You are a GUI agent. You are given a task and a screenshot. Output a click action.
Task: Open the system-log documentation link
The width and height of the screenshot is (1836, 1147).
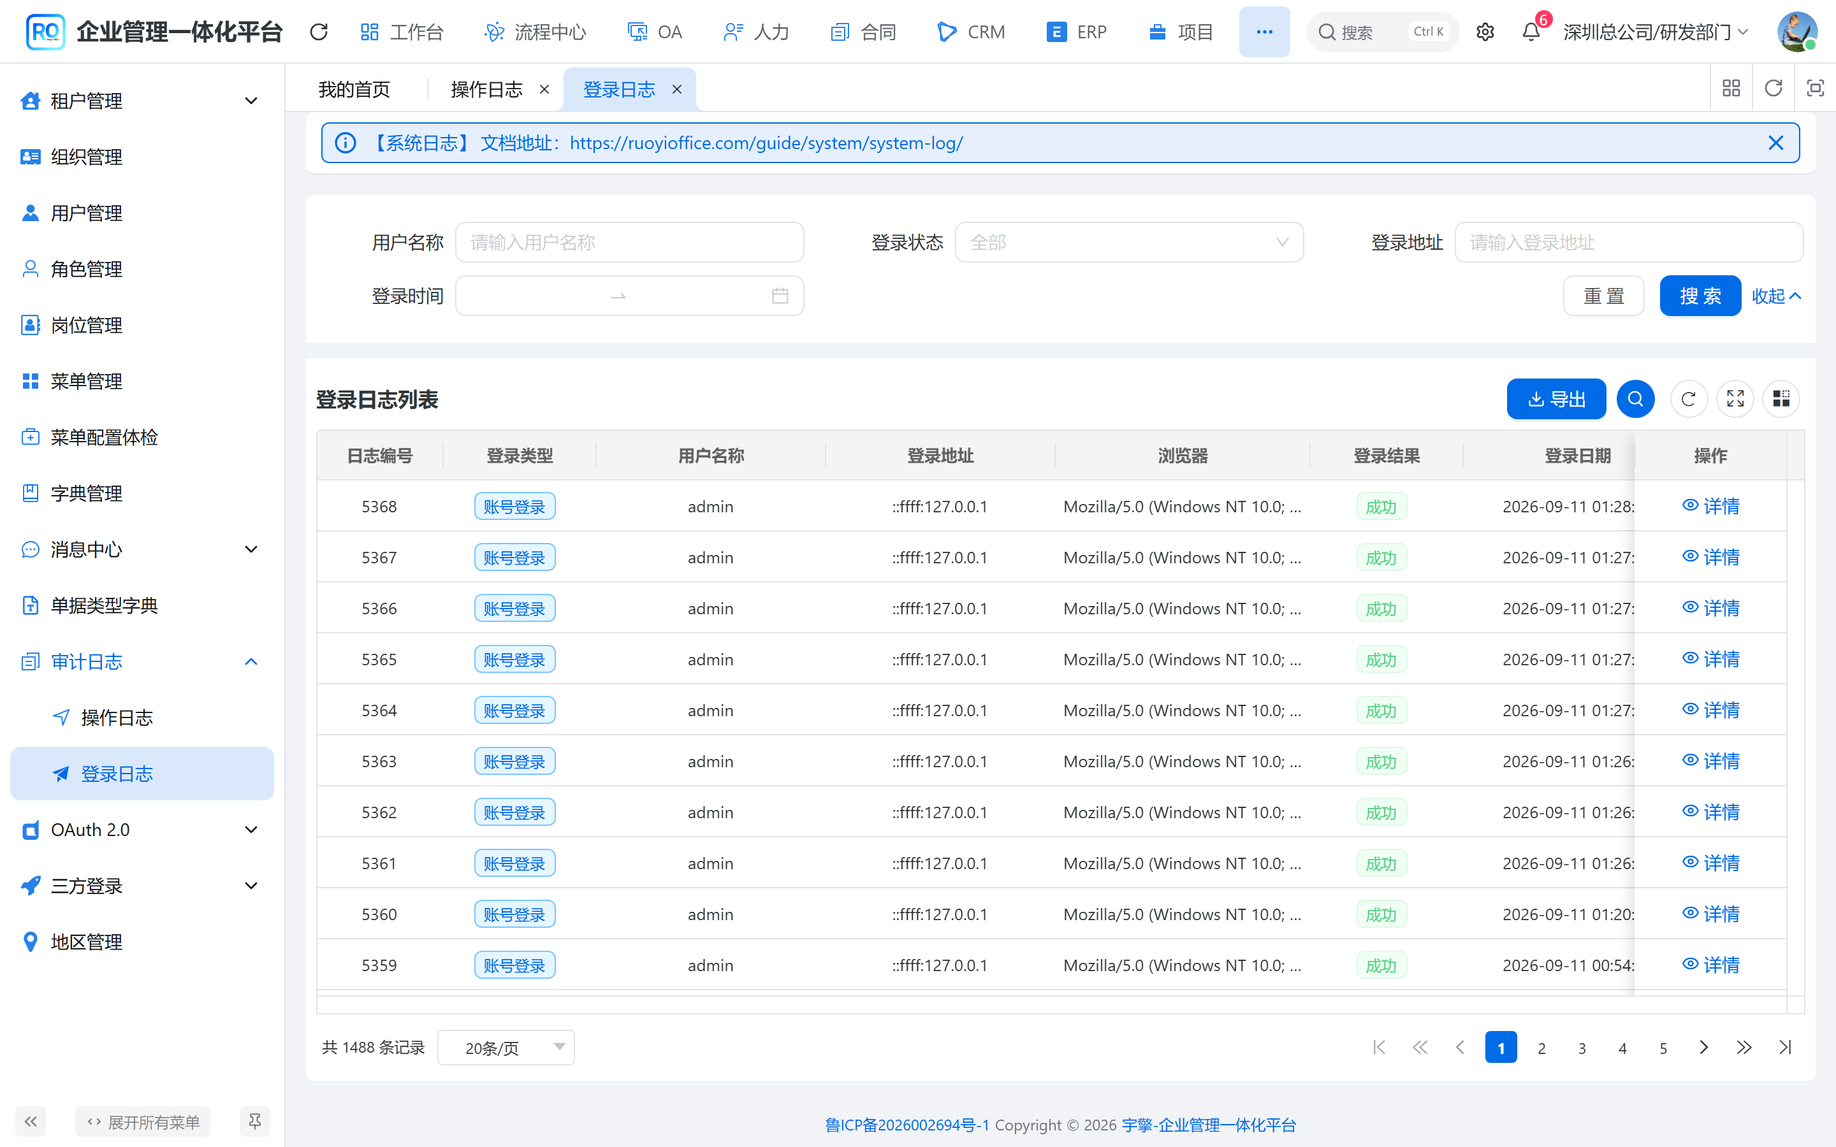click(766, 143)
